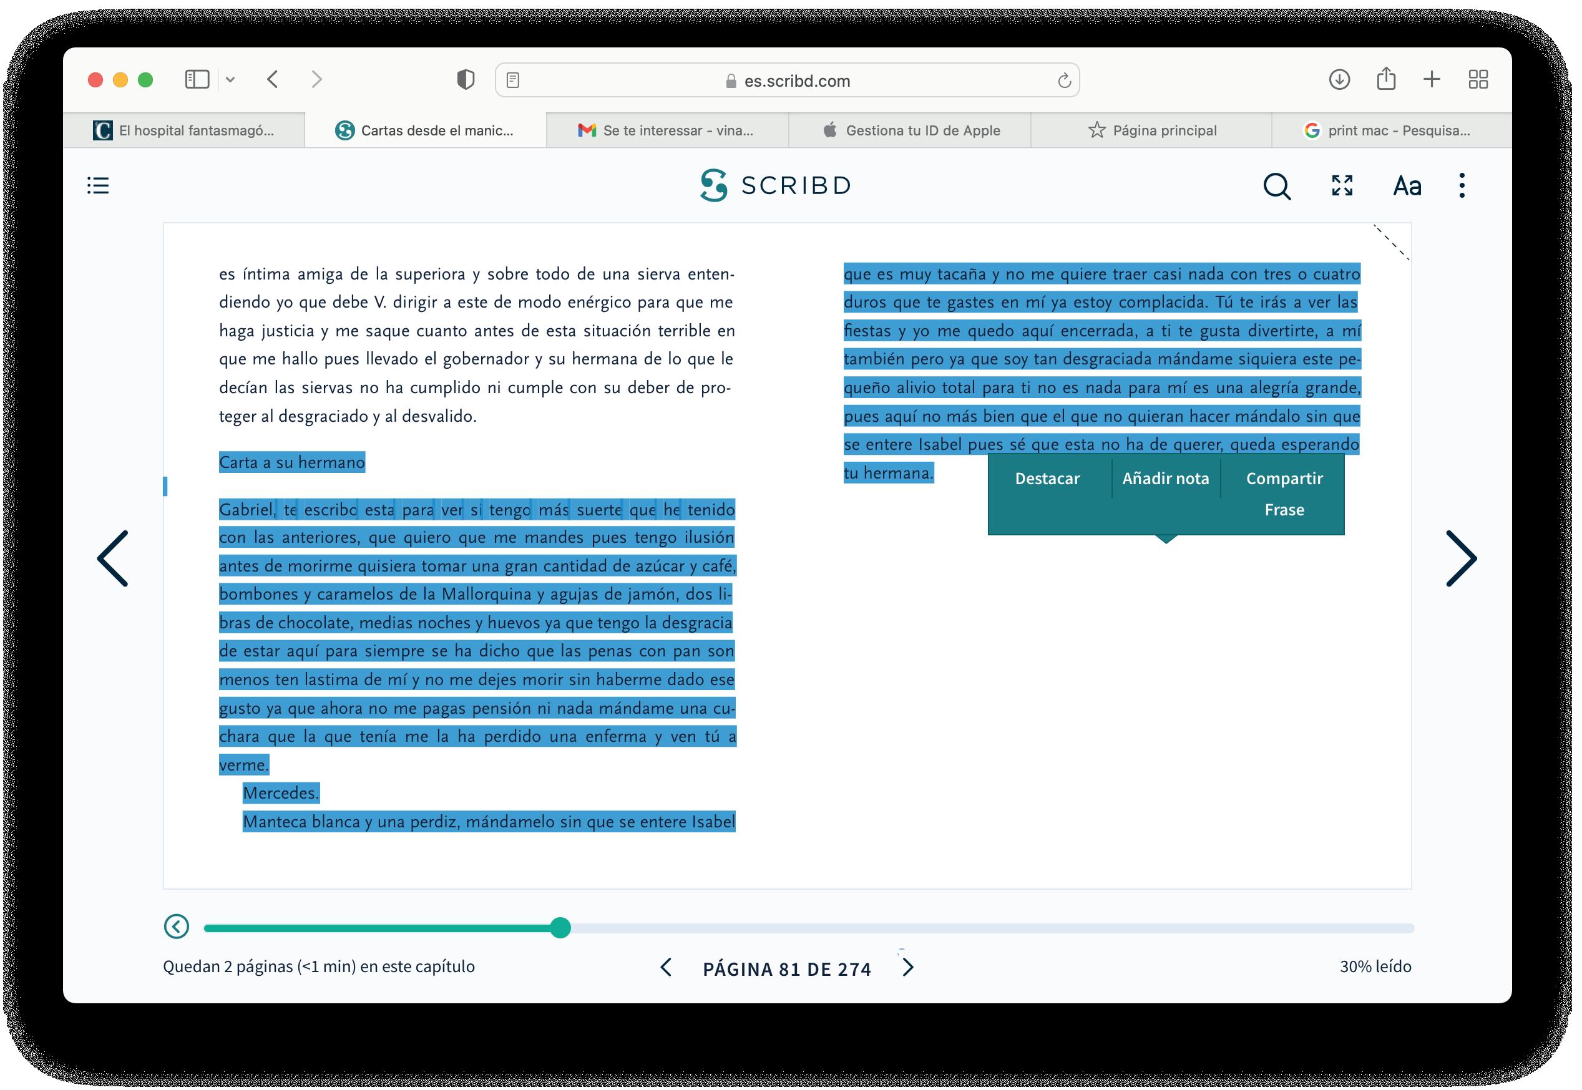Open the table of contents list icon
The height and width of the screenshot is (1090, 1582).
point(99,185)
